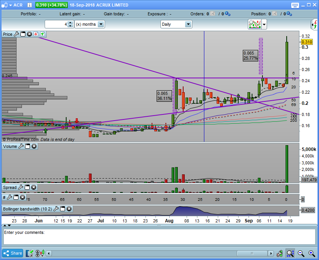Image resolution: width=319 pixels, height=260 pixels.
Task: Cancel orders with the Orders X icon
Action: 212,14
